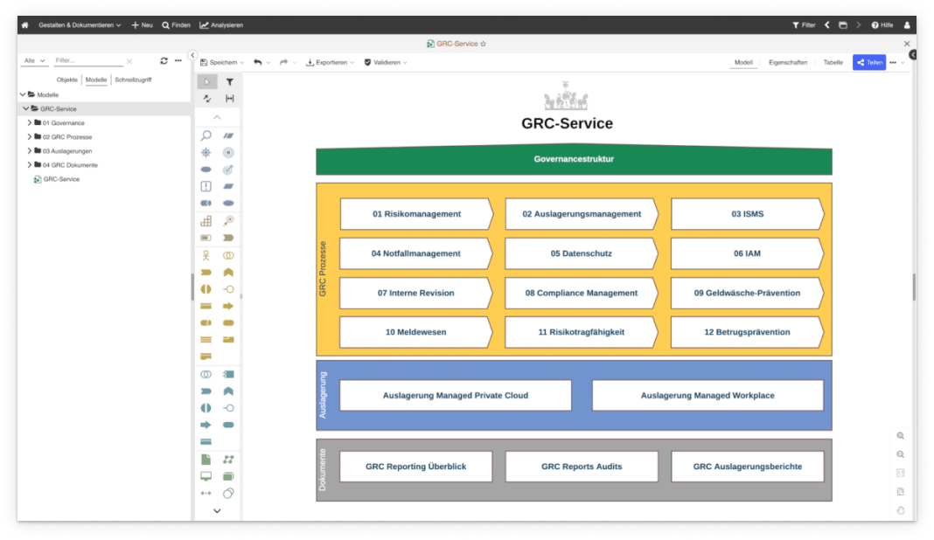Pick the monitor symbol in the palette
This screenshot has width=934, height=540.
click(206, 476)
